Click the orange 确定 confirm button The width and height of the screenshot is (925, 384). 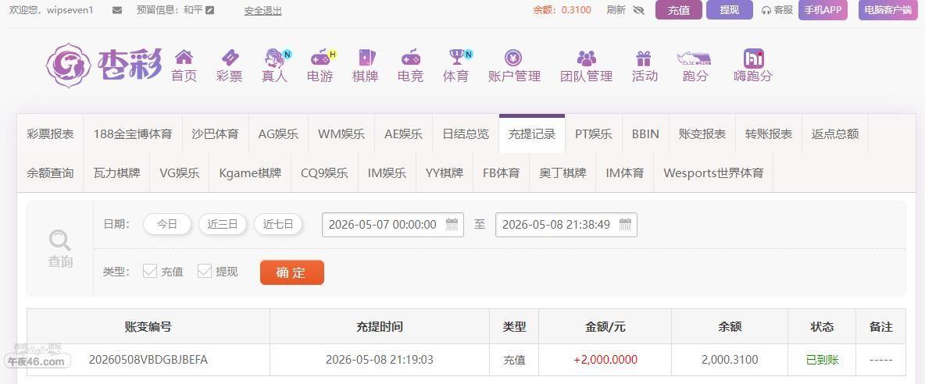(x=292, y=272)
